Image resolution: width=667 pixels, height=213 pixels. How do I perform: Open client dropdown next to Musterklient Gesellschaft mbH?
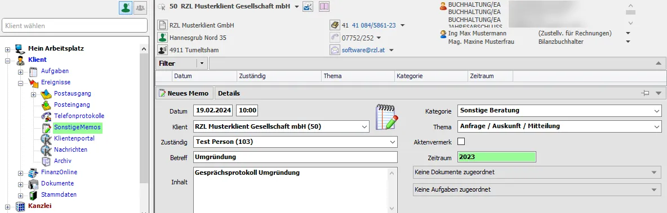pos(296,6)
